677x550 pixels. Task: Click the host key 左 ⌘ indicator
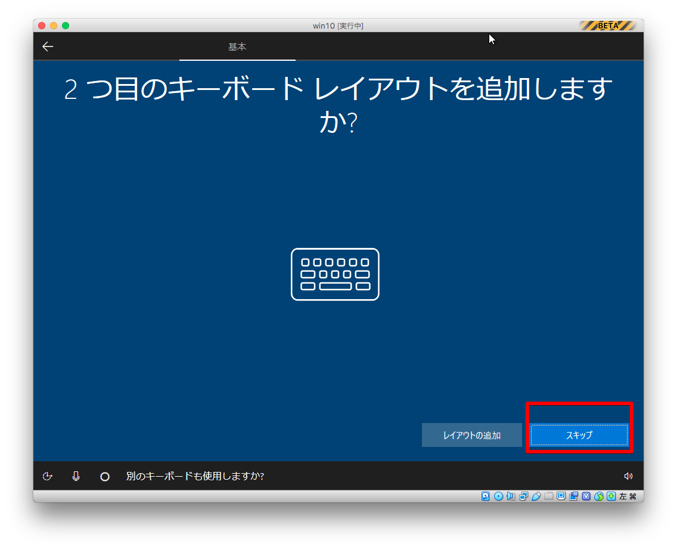628,496
